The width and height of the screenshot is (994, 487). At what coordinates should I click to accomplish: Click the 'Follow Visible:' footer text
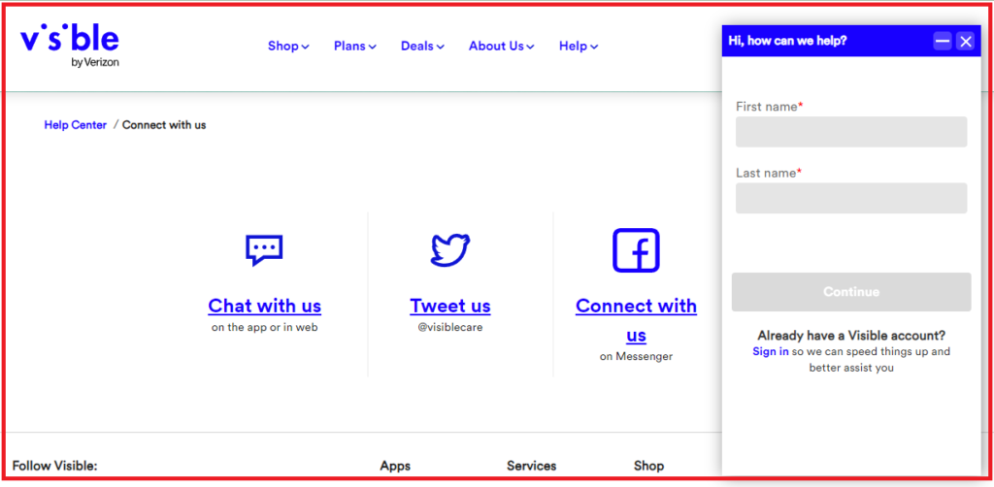54,466
